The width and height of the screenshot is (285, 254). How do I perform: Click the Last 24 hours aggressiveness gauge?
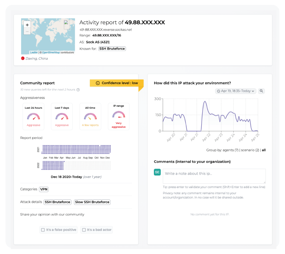(33, 116)
